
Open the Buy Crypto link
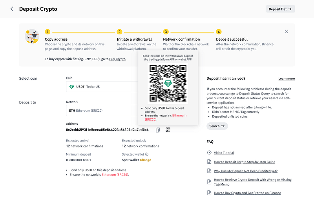click(x=117, y=59)
